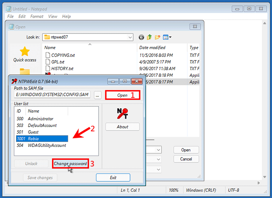Click the Quick access label
272x198 pixels.
click(25, 60)
